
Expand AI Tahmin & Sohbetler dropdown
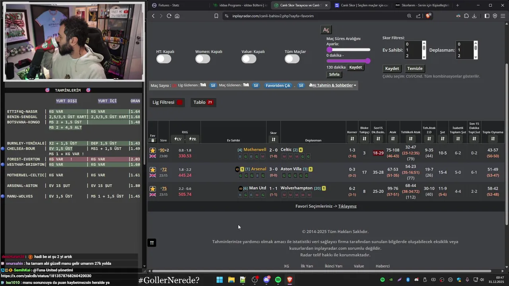coord(332,85)
